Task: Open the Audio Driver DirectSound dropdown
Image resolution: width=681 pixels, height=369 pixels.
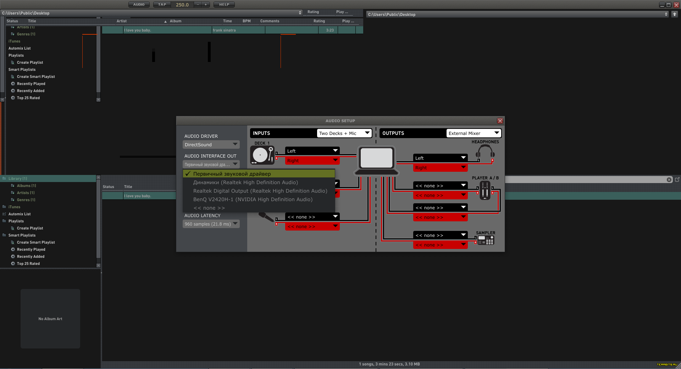Action: [211, 144]
